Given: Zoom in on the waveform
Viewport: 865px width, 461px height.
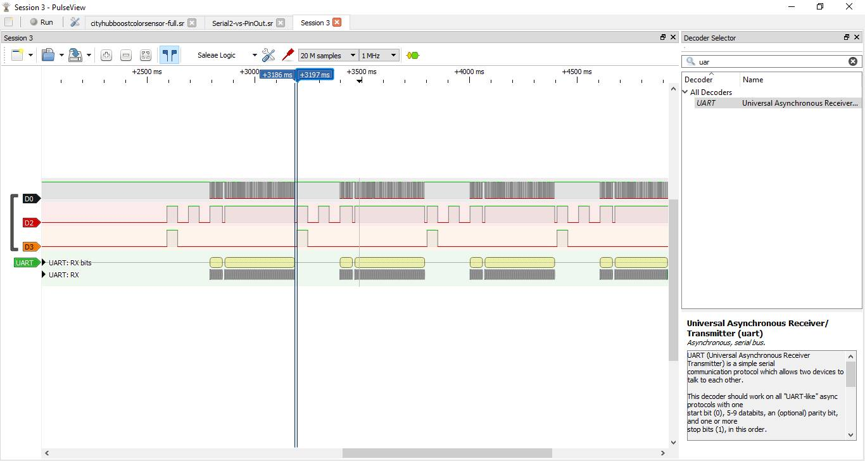Looking at the screenshot, I should click(x=106, y=55).
